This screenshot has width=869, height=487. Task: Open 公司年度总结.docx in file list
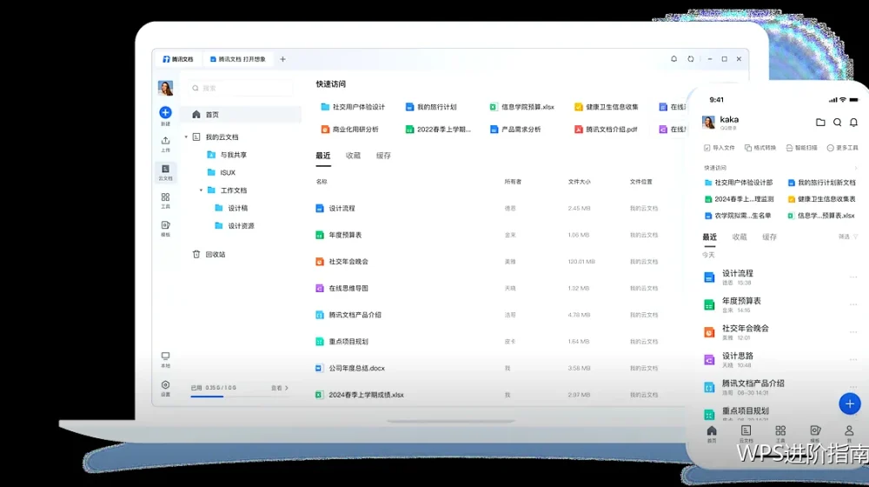[x=350, y=369]
